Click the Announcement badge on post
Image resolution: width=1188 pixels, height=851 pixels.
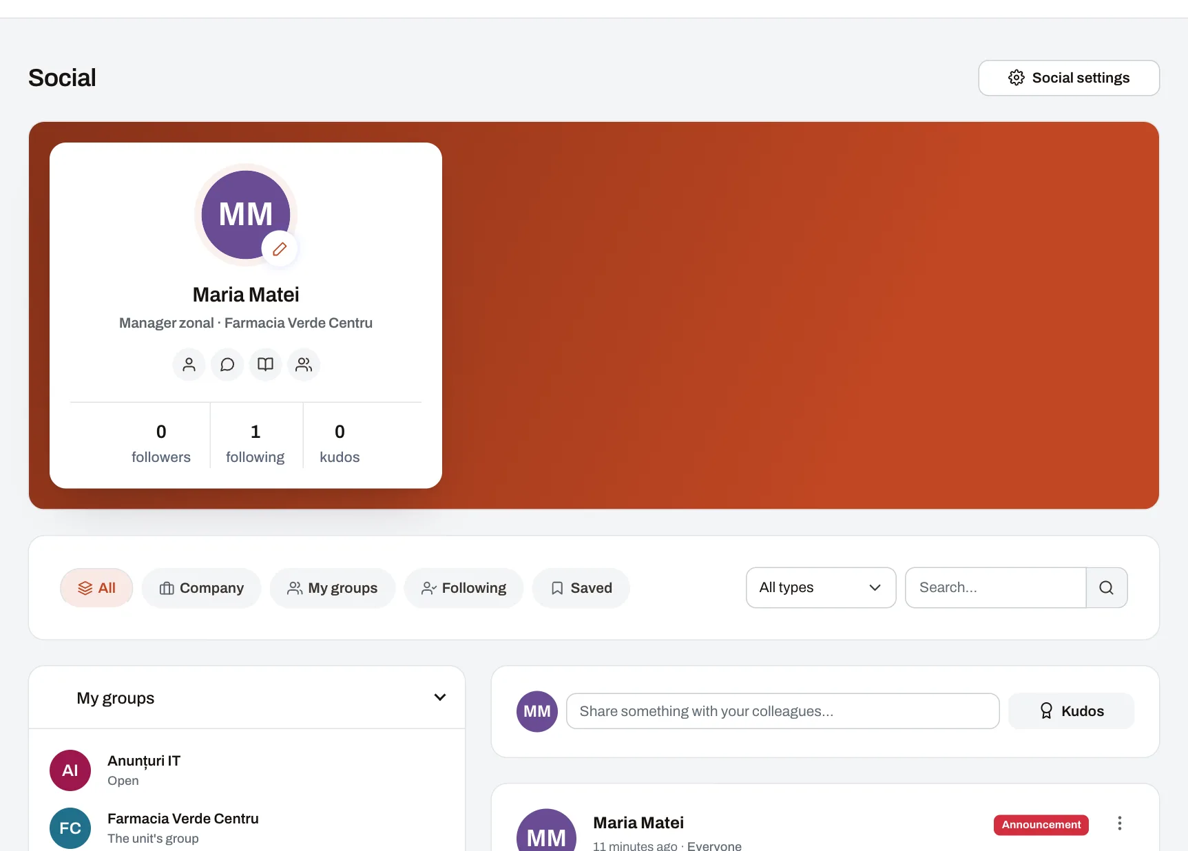click(1041, 825)
